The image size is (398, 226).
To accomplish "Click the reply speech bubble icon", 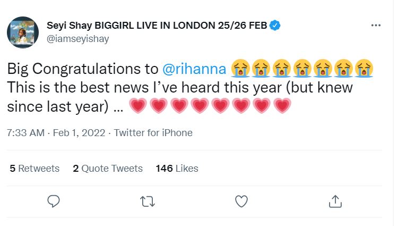I will point(53,200).
